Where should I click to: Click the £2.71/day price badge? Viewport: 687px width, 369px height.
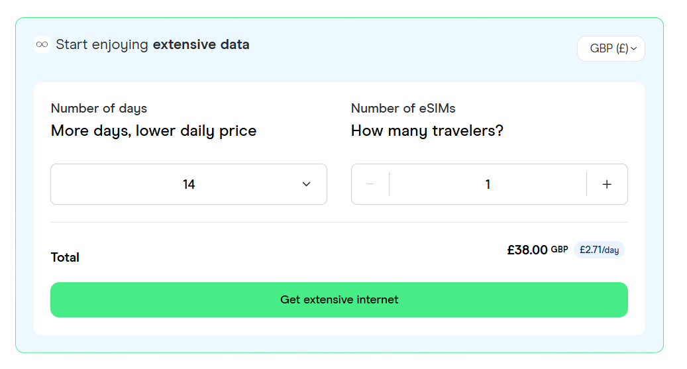coord(599,250)
